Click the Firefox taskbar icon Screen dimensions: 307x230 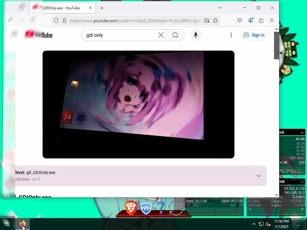(x=22, y=224)
